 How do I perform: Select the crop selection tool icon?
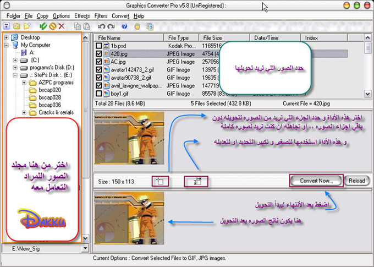(x=160, y=182)
